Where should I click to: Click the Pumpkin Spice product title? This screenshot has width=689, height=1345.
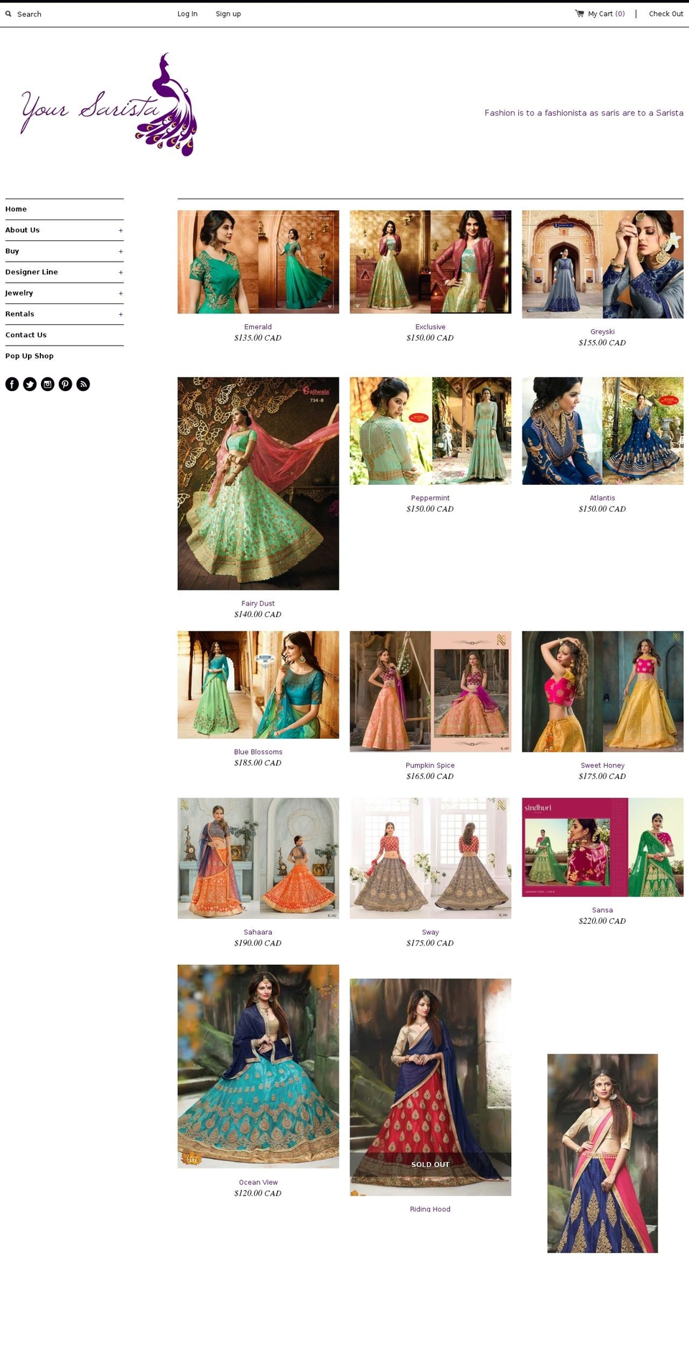pos(431,766)
